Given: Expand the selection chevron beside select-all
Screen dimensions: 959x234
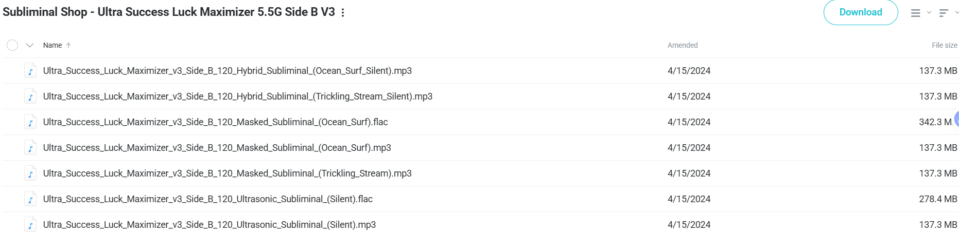Looking at the screenshot, I should [30, 45].
